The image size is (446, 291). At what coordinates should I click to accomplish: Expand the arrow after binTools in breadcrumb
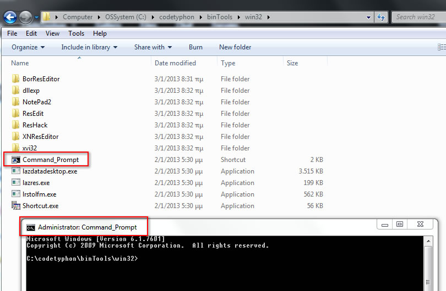pos(238,18)
